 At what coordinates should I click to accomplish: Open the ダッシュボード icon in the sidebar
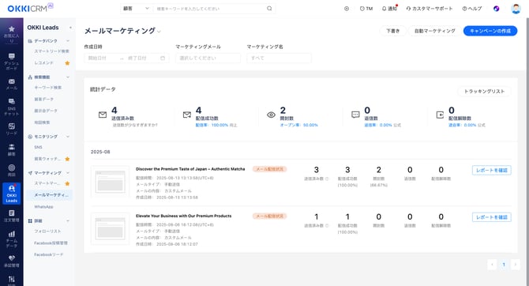point(12,56)
